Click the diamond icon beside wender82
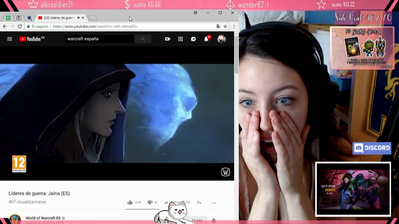399x224 pixels. 230,5
